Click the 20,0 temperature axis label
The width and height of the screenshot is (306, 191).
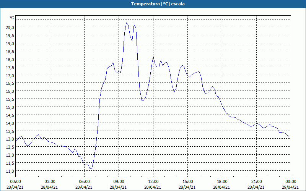coord(10,28)
